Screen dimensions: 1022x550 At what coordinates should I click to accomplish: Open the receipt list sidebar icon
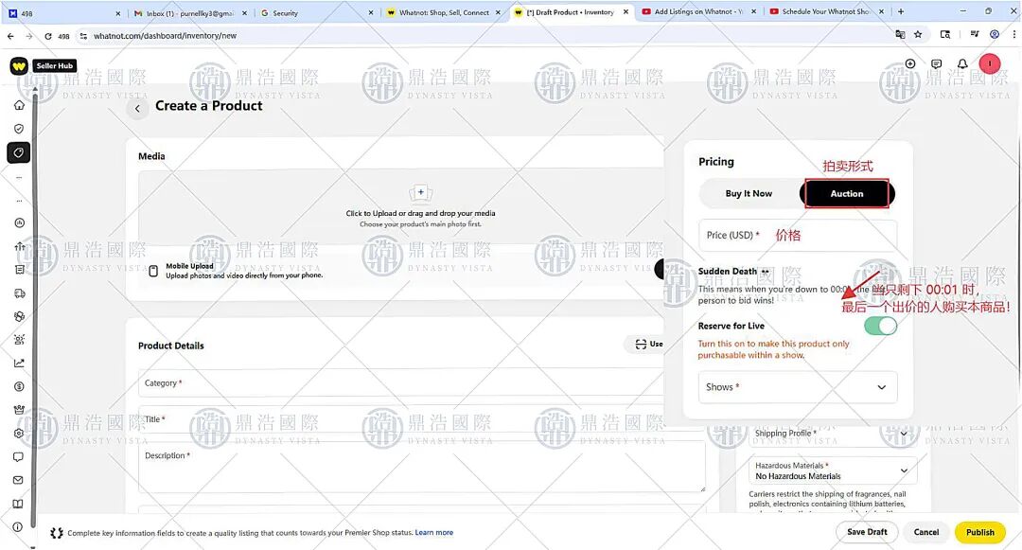click(x=19, y=270)
